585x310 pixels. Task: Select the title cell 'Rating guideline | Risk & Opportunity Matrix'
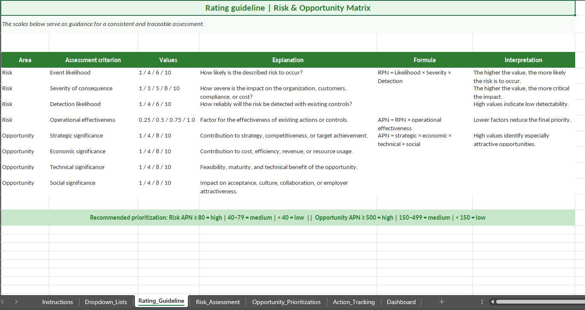click(x=288, y=8)
